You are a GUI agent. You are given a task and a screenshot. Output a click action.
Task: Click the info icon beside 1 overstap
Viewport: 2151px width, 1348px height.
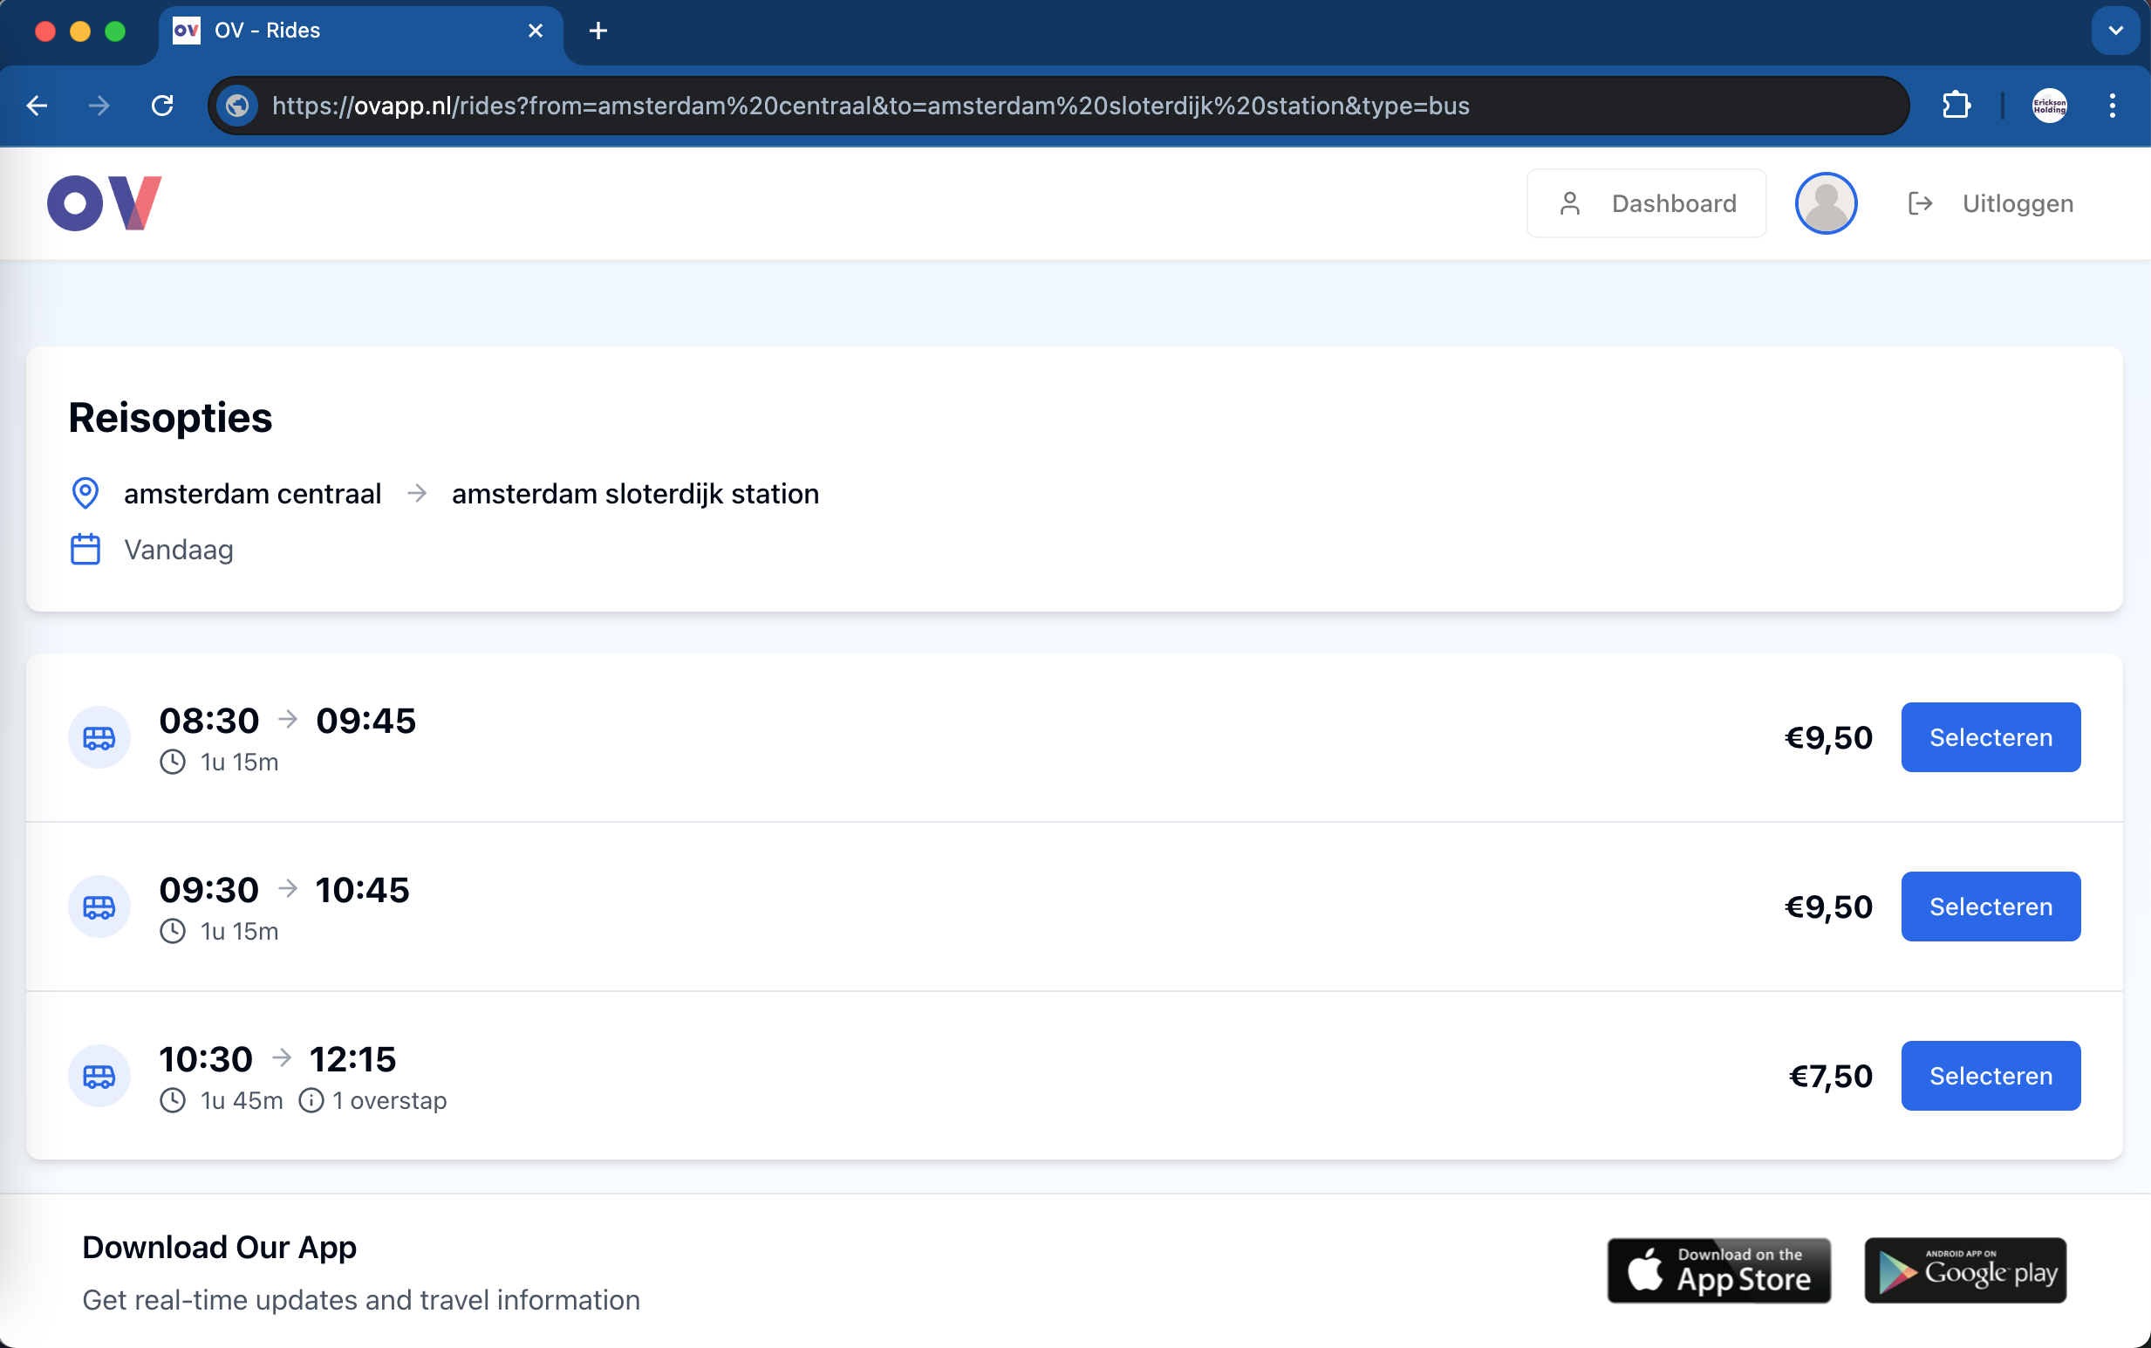(311, 1100)
